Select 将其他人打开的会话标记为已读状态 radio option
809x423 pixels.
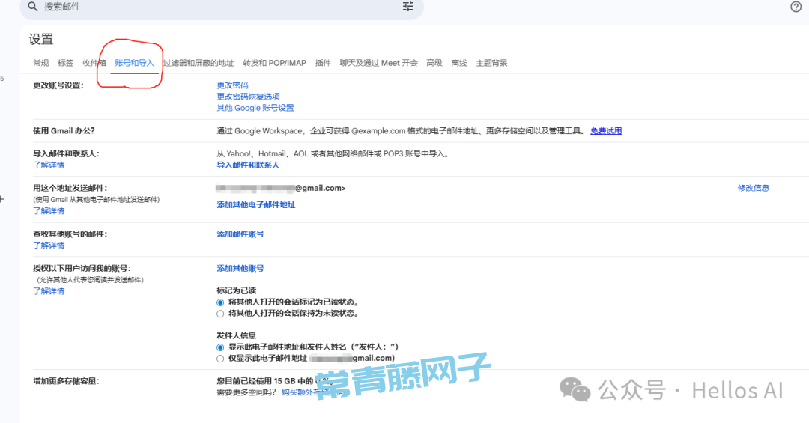point(220,302)
